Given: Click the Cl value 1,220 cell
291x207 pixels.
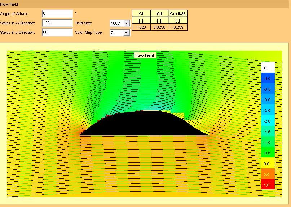Looking at the screenshot, I should click(141, 27).
